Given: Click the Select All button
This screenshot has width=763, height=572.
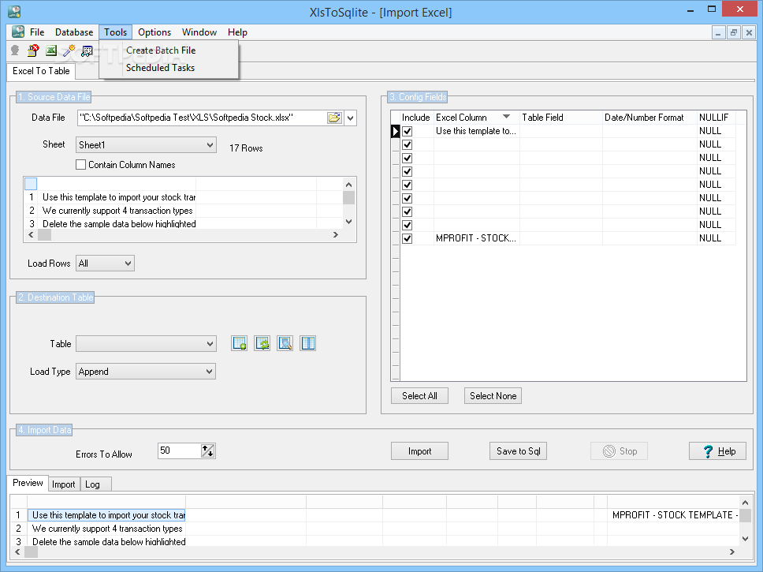Looking at the screenshot, I should 419,395.
